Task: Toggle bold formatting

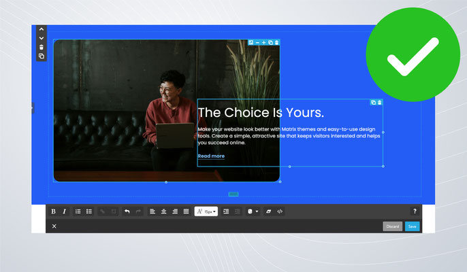Action: pos(53,211)
